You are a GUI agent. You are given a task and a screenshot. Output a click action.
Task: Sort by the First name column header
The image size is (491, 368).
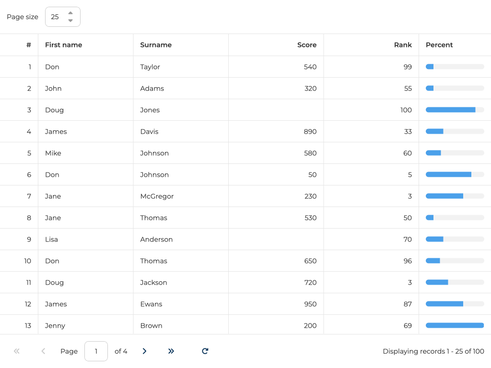click(63, 45)
